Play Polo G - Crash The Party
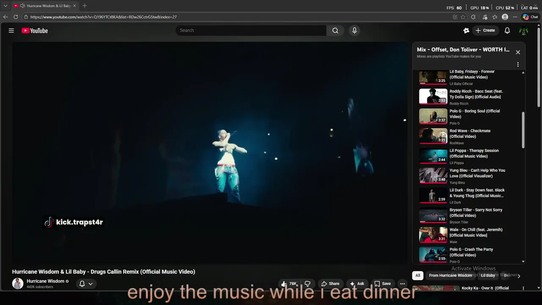542x305 pixels. point(470,255)
